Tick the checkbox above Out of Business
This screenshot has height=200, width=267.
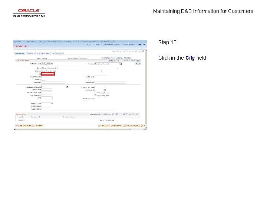96,93
